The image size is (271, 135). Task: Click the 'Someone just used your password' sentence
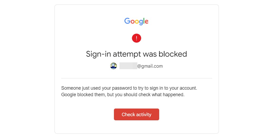click(x=129, y=88)
